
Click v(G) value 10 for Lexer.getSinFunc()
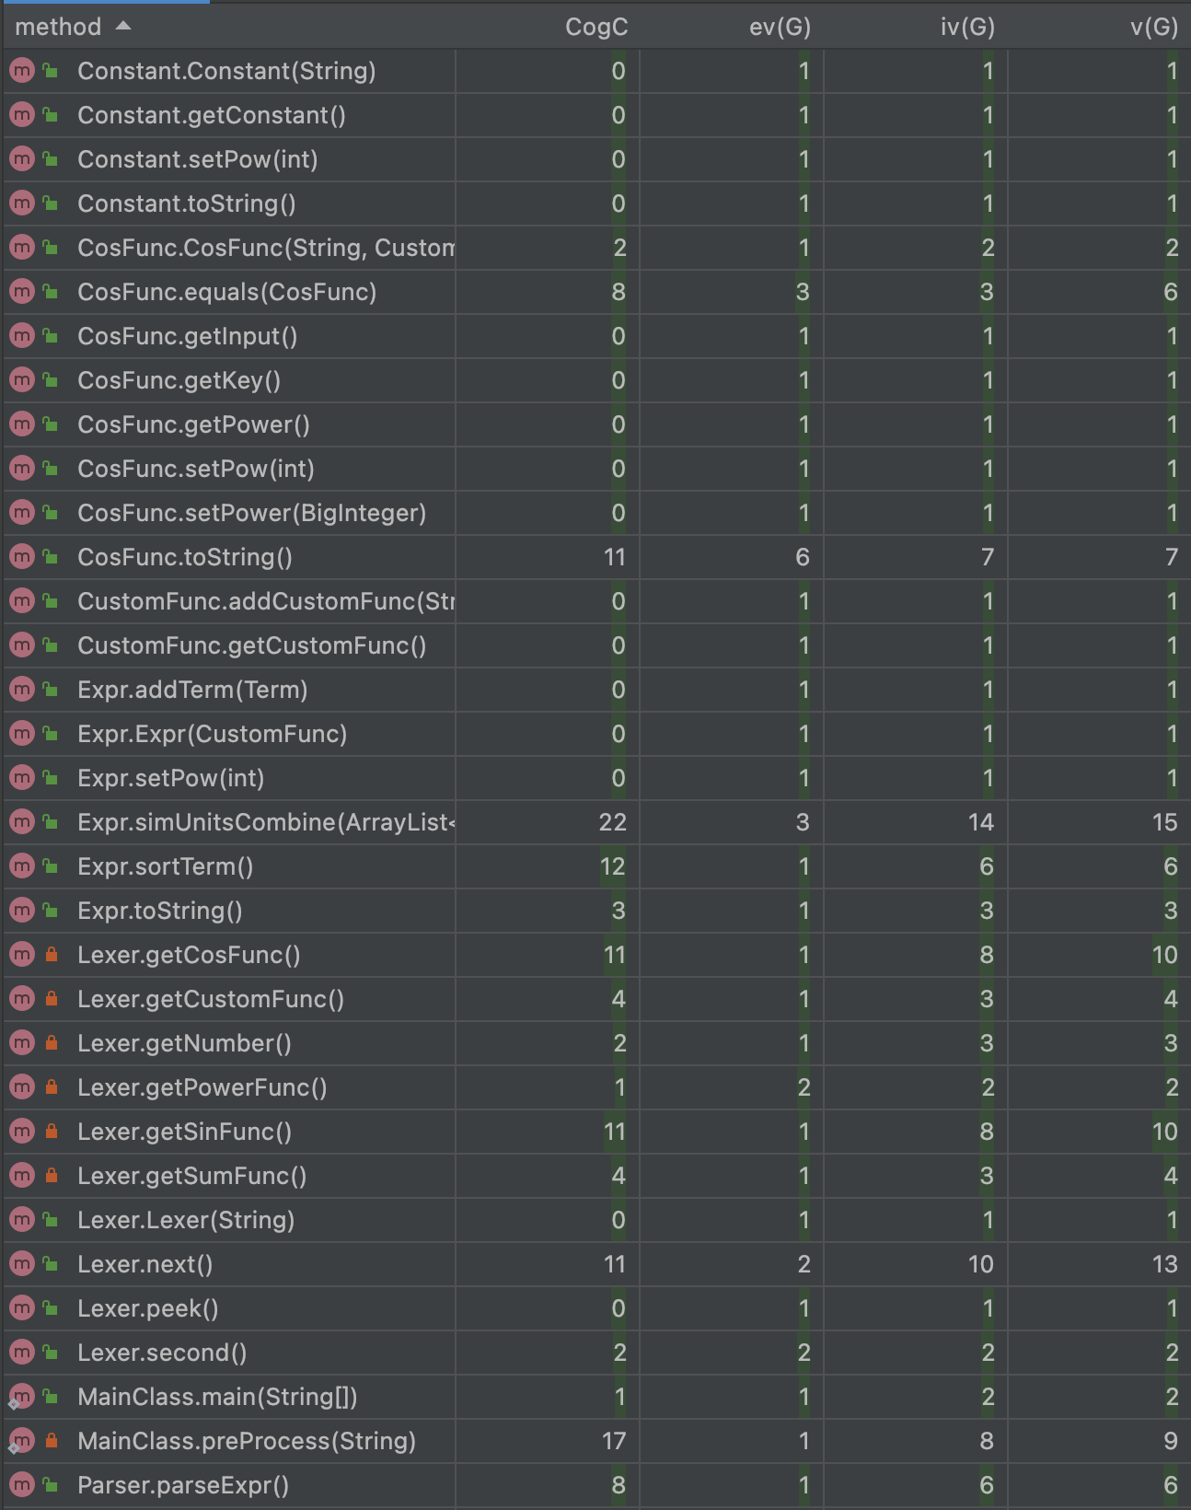click(x=1164, y=1132)
